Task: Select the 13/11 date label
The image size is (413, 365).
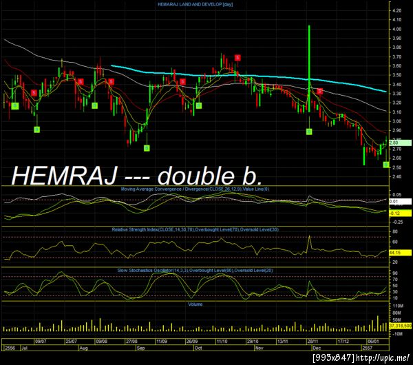Action: click(282, 342)
